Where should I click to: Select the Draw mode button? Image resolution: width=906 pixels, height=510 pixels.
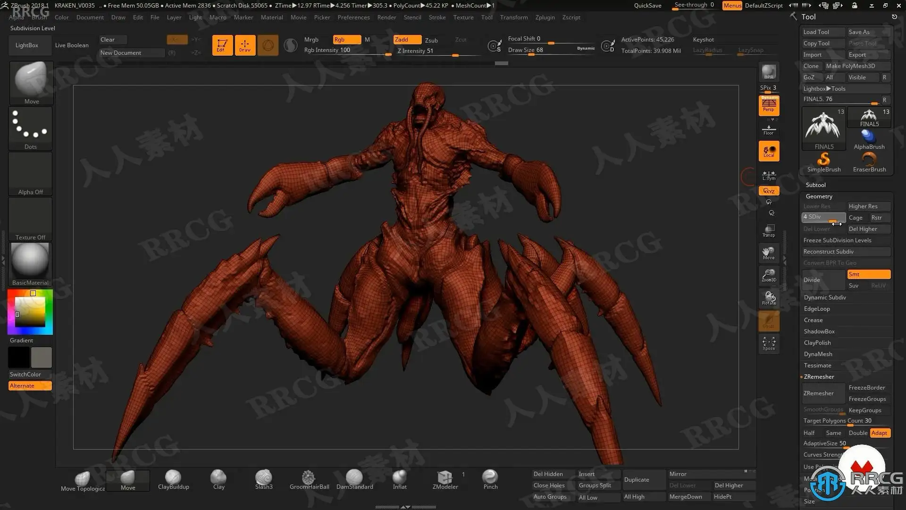(x=245, y=45)
